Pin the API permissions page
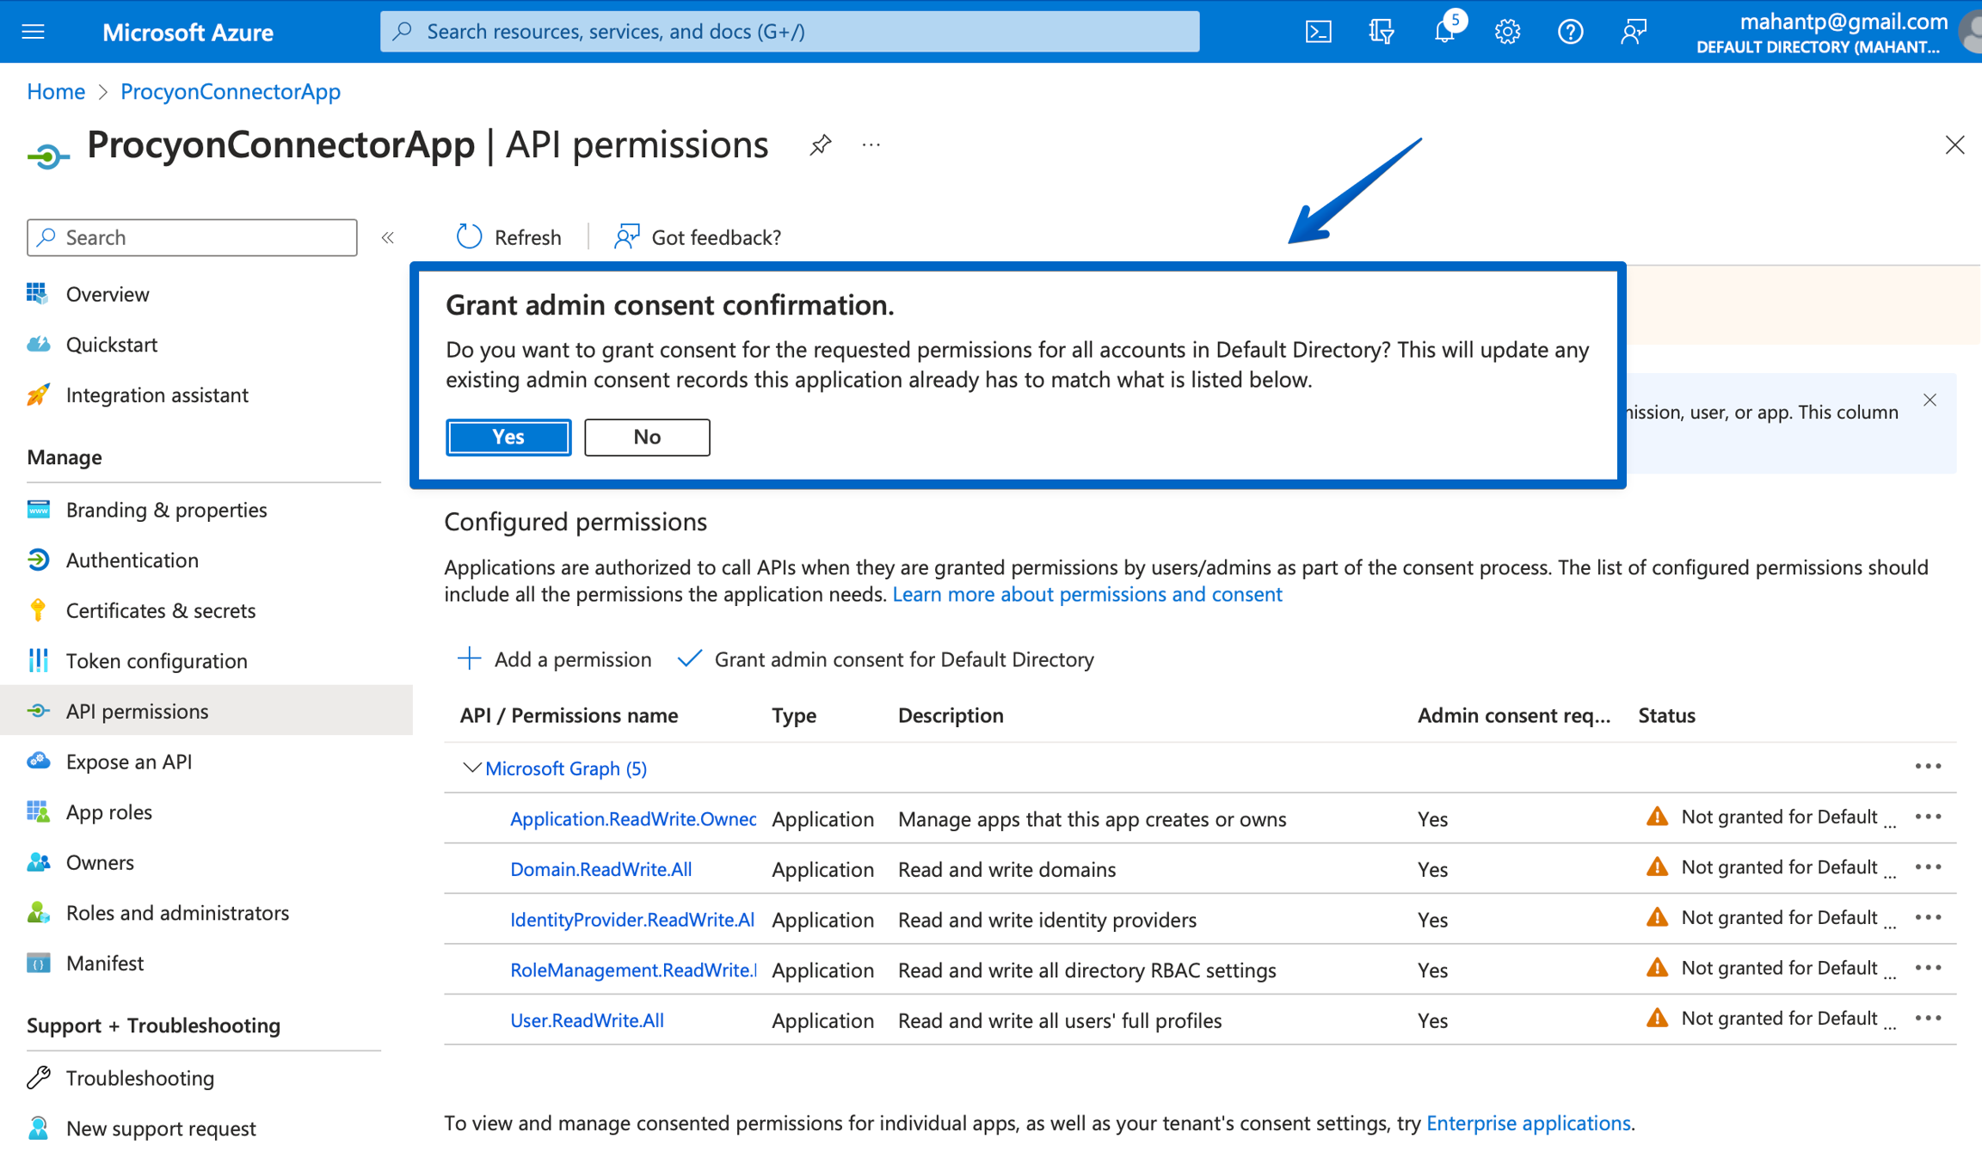This screenshot has width=1982, height=1157. coord(821,145)
